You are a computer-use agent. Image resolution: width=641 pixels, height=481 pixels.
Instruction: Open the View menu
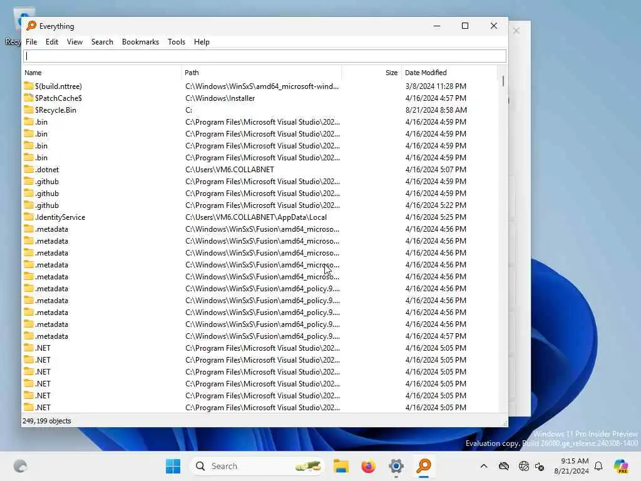pyautogui.click(x=74, y=42)
